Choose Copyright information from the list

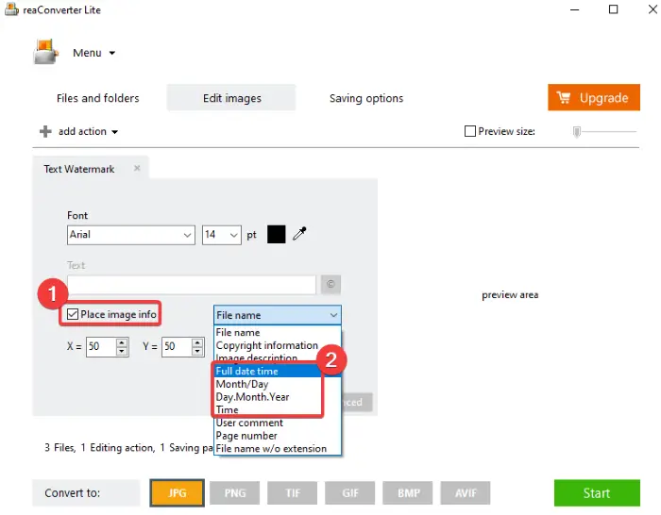pyautogui.click(x=278, y=345)
